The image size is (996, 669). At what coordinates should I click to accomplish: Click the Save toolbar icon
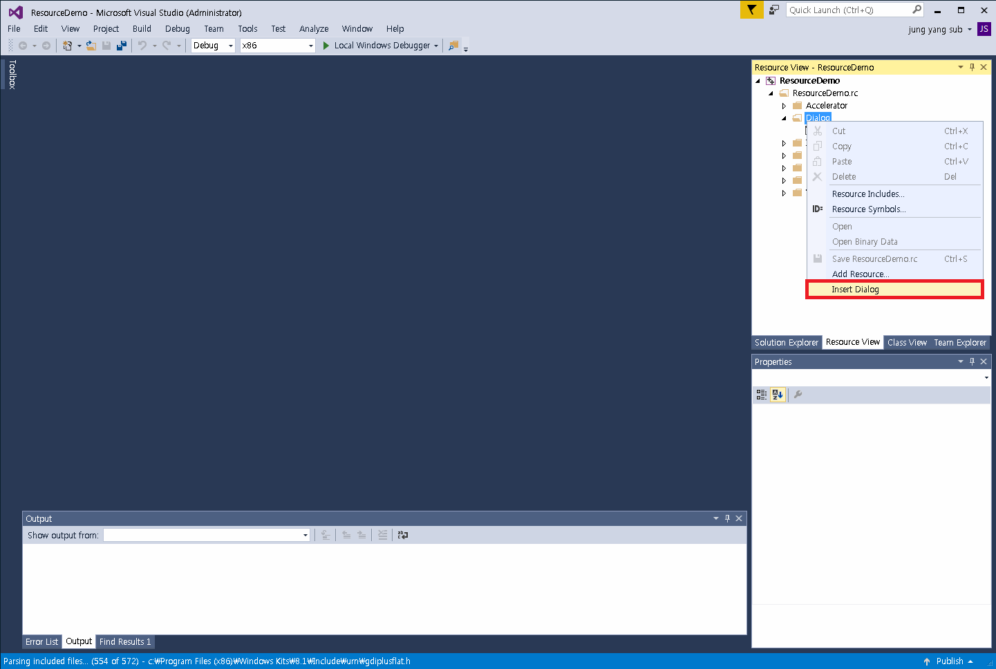click(106, 46)
